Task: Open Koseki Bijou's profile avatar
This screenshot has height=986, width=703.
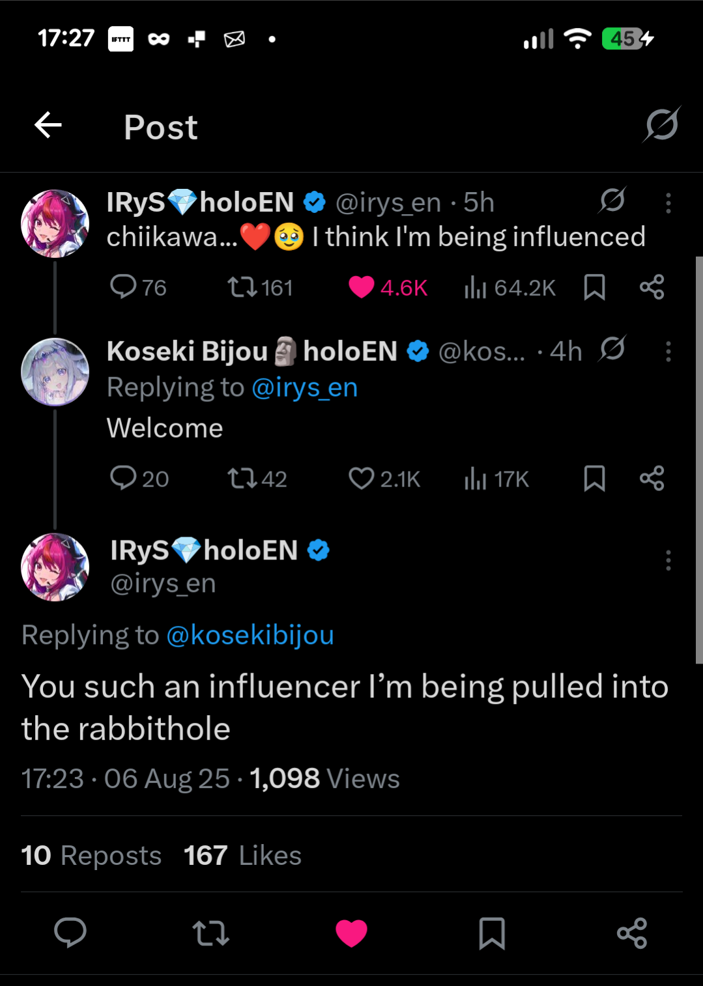Action: (55, 372)
